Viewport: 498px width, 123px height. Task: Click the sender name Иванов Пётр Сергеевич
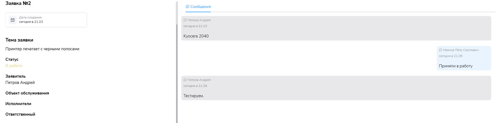461,50
